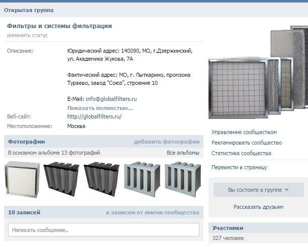Open the group avatar filters image

[258, 72]
